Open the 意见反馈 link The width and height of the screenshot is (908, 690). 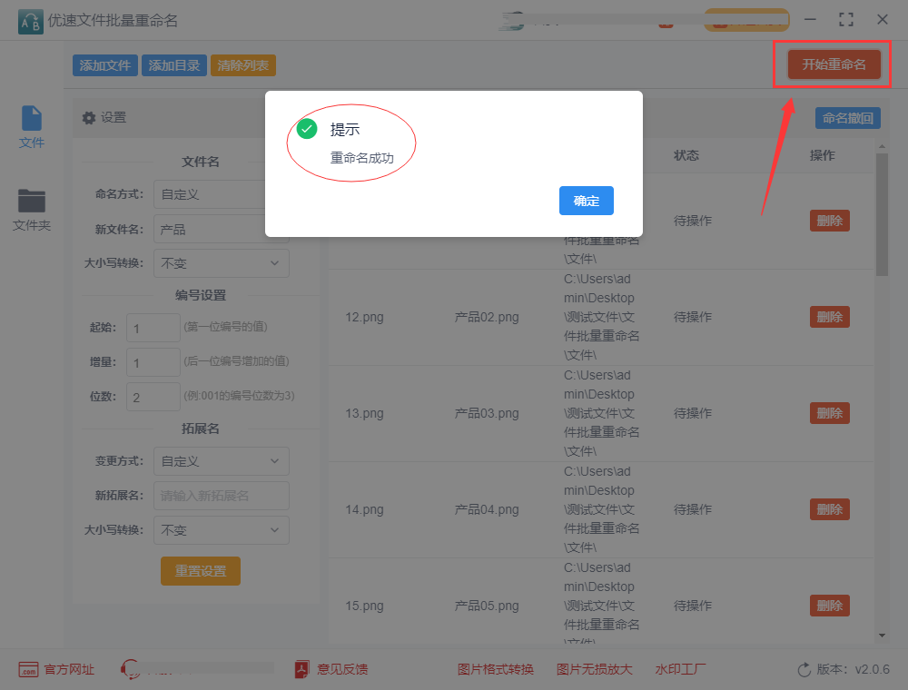[342, 669]
